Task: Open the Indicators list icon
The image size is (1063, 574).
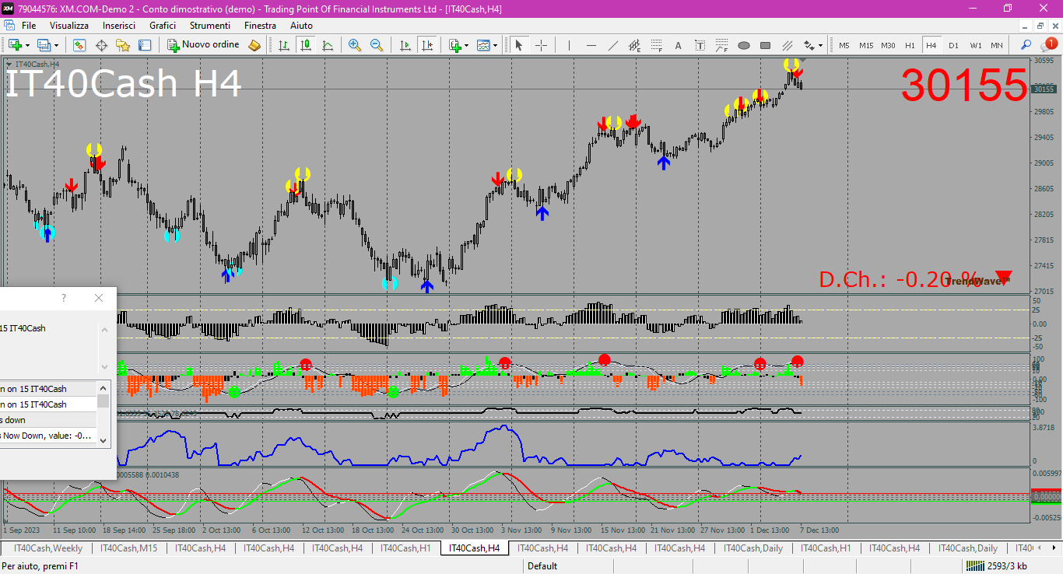Action: 455,45
